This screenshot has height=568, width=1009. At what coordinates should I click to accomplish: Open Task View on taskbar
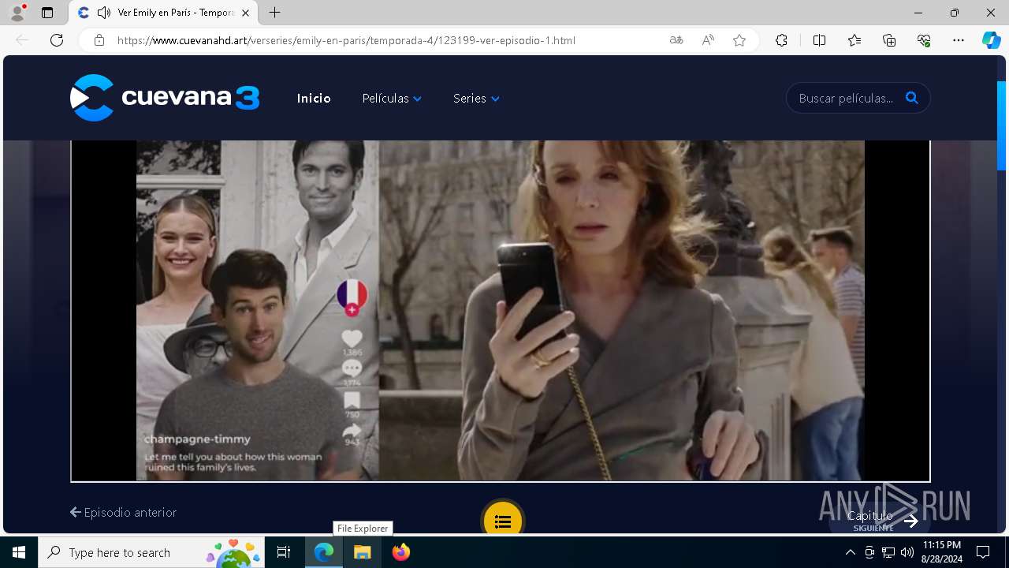(x=284, y=552)
